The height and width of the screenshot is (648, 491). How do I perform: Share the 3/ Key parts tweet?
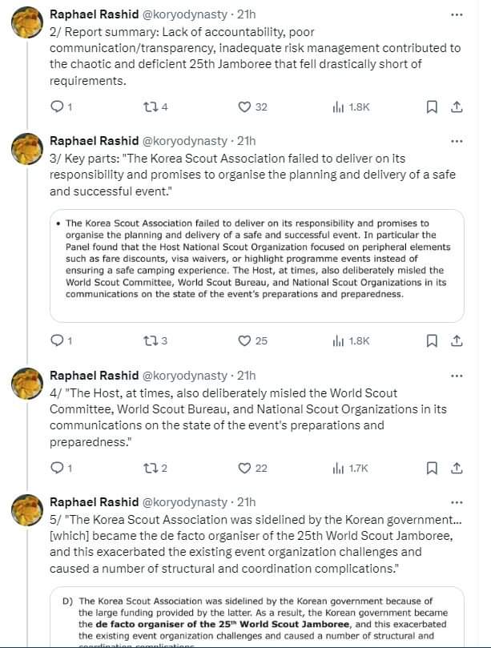[457, 340]
